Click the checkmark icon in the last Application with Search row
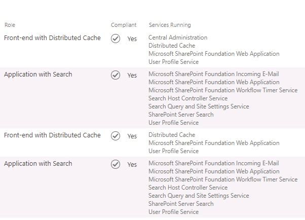 (x=116, y=164)
